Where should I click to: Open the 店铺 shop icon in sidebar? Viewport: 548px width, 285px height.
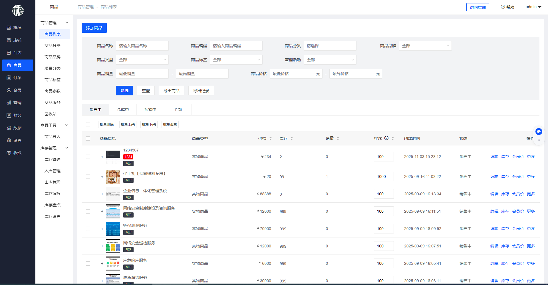[x=9, y=40]
